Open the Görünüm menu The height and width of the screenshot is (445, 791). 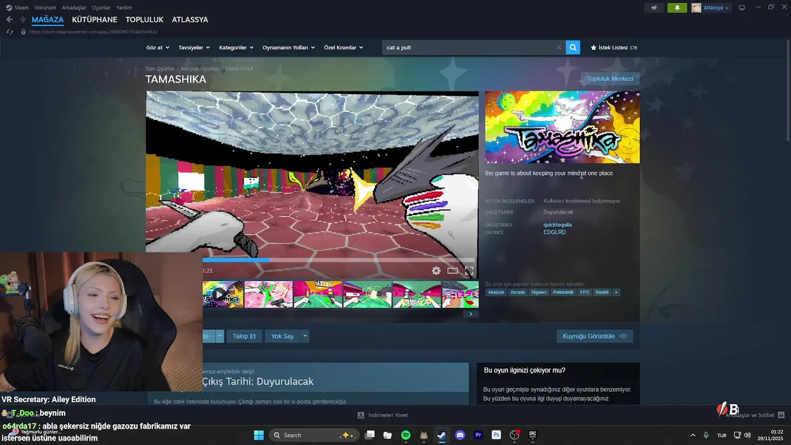[x=45, y=7]
